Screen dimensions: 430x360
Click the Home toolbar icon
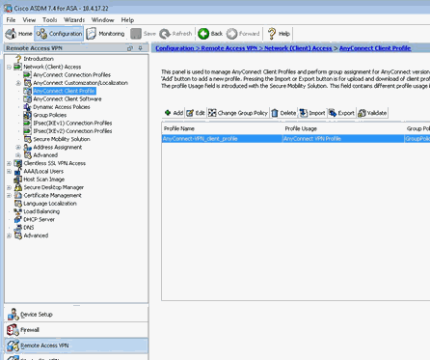(11, 34)
